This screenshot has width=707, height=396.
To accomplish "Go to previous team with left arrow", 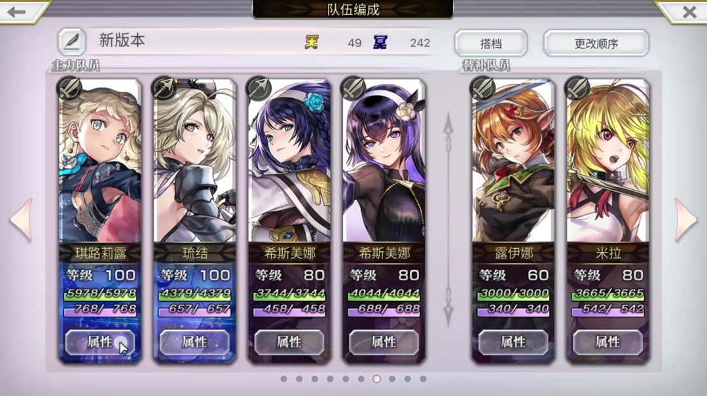I will [21, 221].
